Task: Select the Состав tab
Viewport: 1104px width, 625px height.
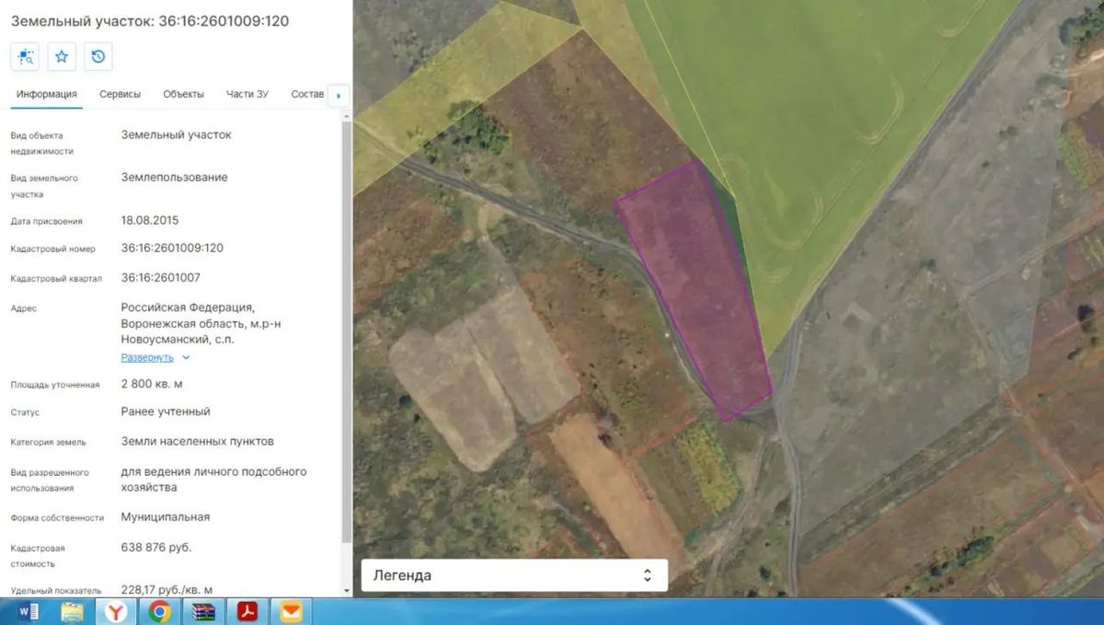Action: (x=307, y=94)
